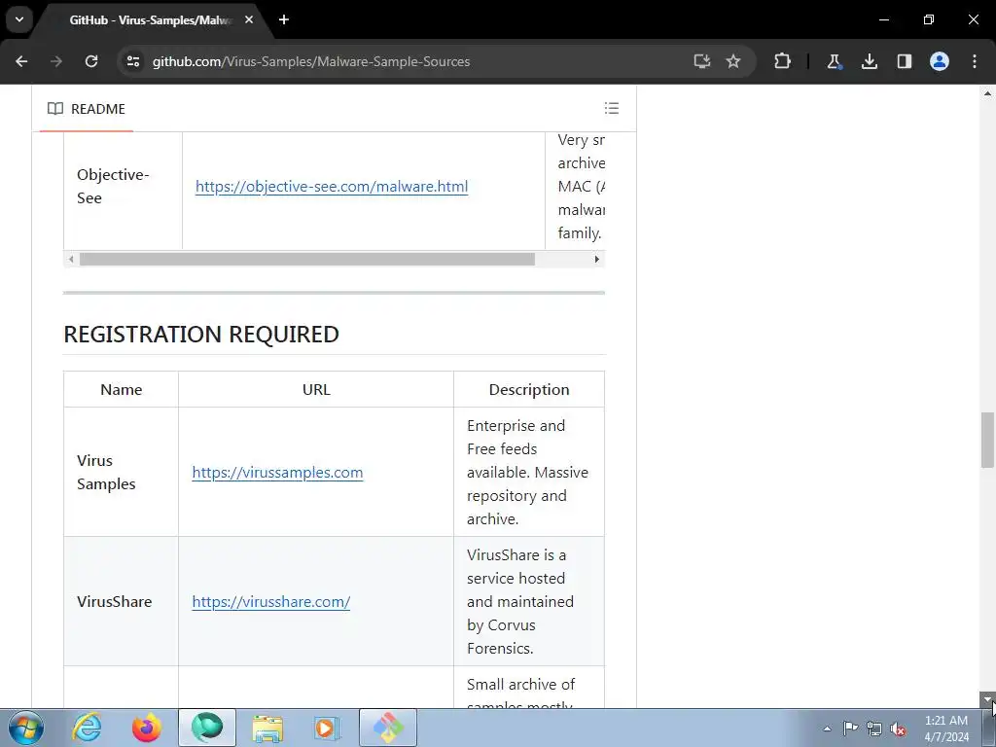Click the Corvus Forensics description text
996x747 pixels.
tap(520, 601)
